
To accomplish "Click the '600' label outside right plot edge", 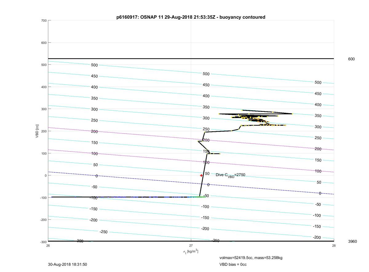I will pos(351,59).
